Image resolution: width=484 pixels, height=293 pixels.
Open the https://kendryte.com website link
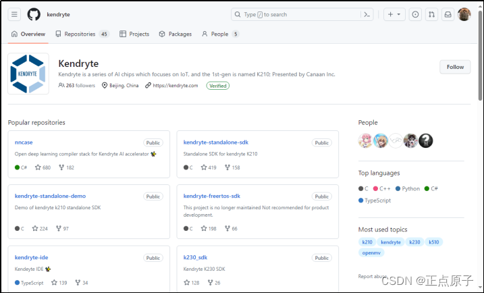click(176, 86)
